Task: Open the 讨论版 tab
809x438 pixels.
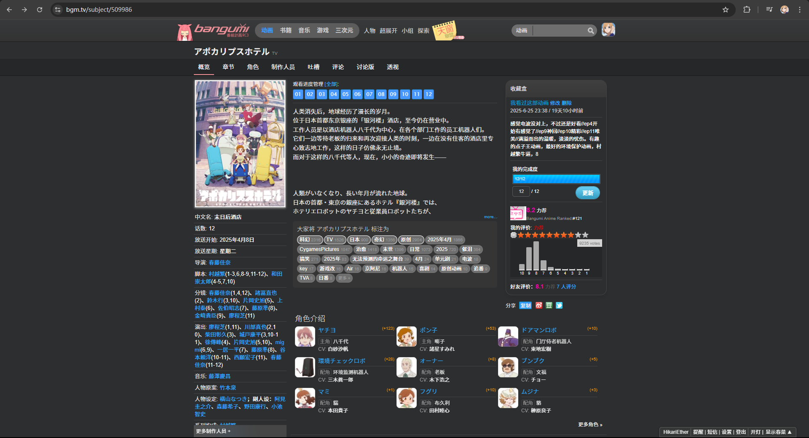Action: (x=365, y=67)
